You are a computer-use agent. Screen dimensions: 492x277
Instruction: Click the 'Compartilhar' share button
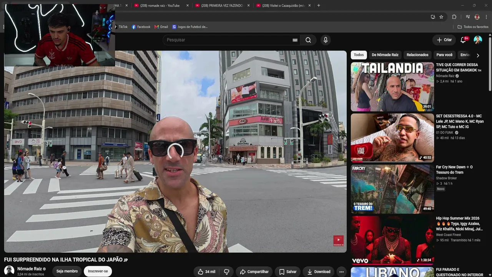[254, 272]
